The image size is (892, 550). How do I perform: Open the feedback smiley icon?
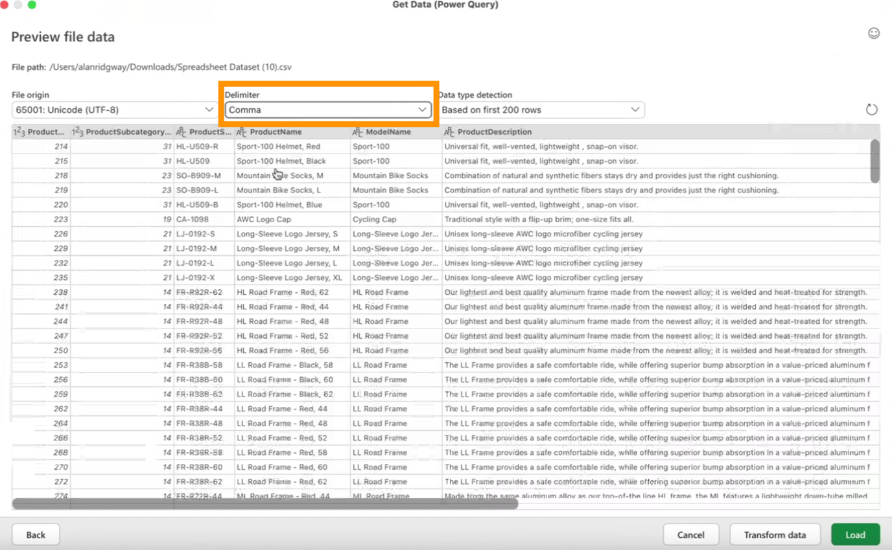[x=874, y=32]
